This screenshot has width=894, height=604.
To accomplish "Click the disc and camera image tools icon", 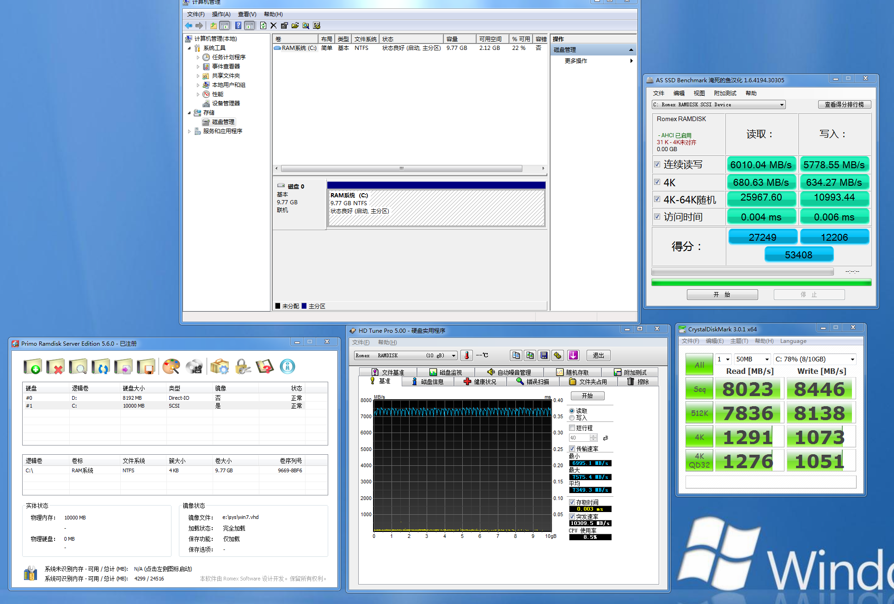I will (194, 366).
